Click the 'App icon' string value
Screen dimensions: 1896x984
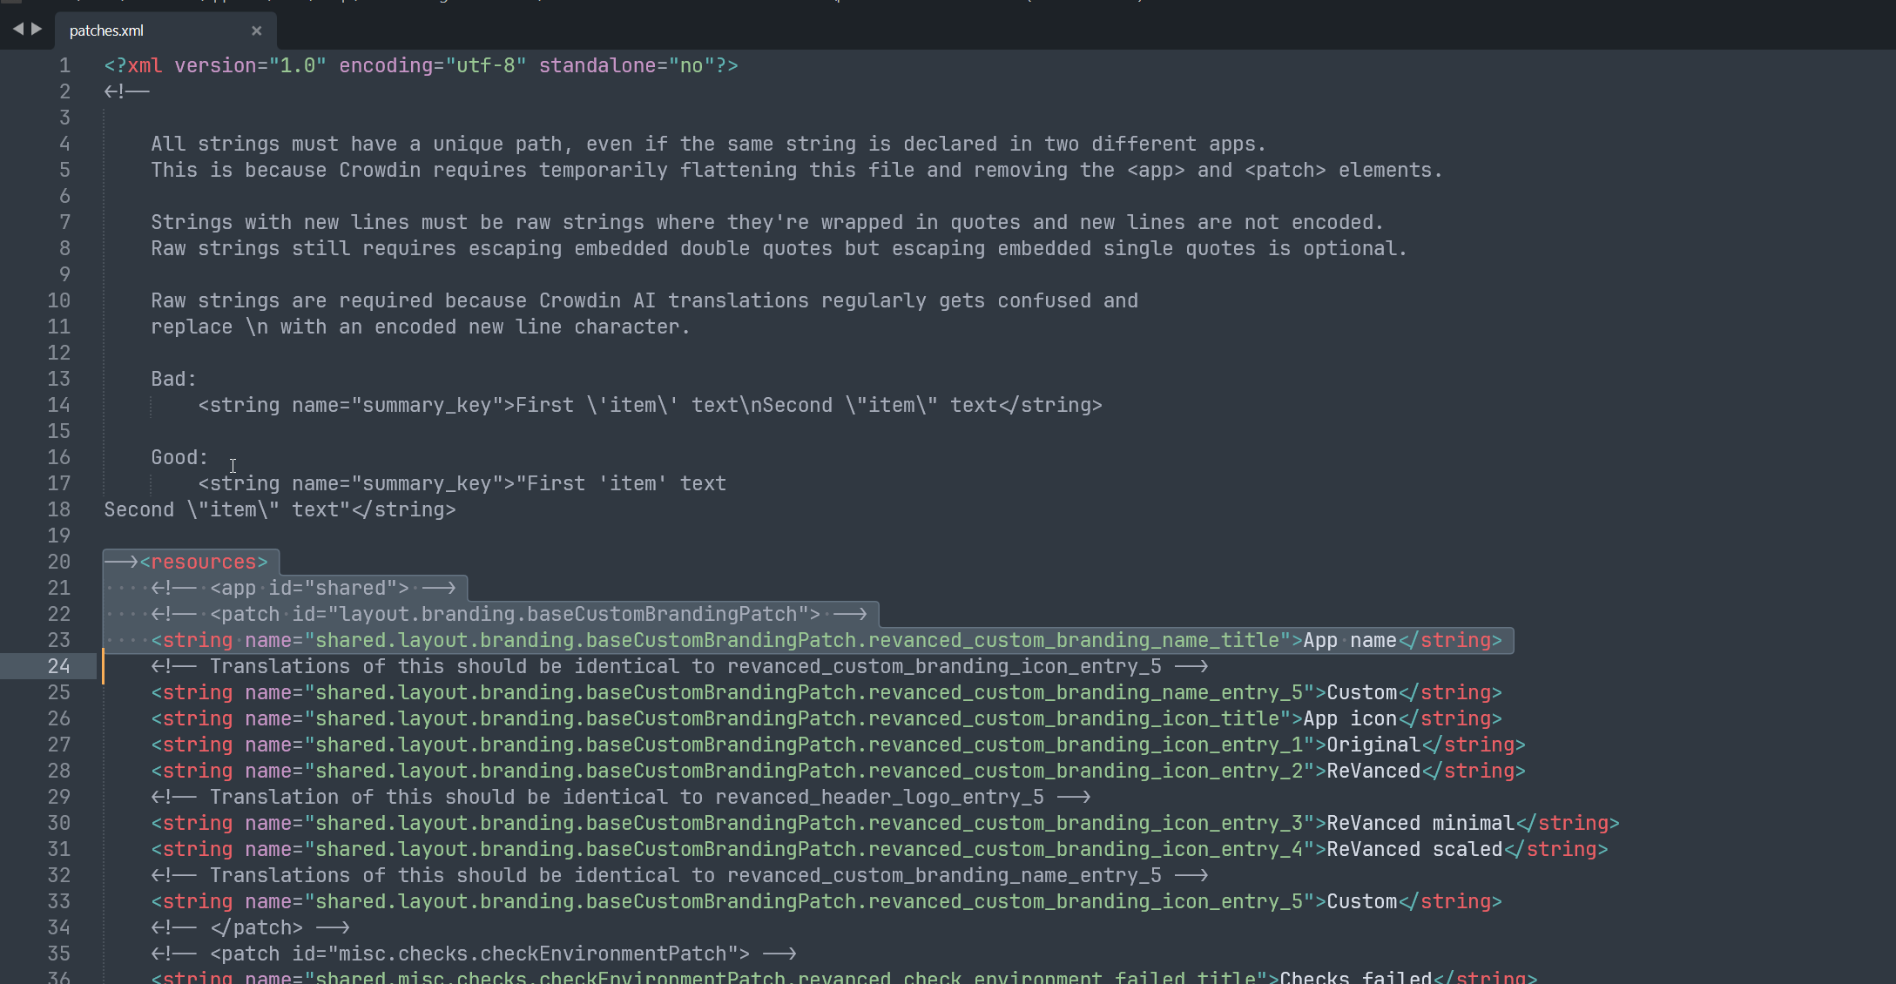[x=1350, y=718]
